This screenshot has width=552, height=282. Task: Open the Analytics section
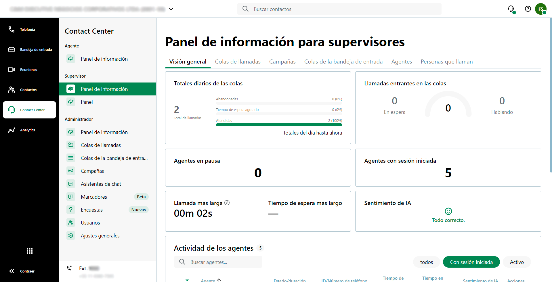[x=28, y=130]
